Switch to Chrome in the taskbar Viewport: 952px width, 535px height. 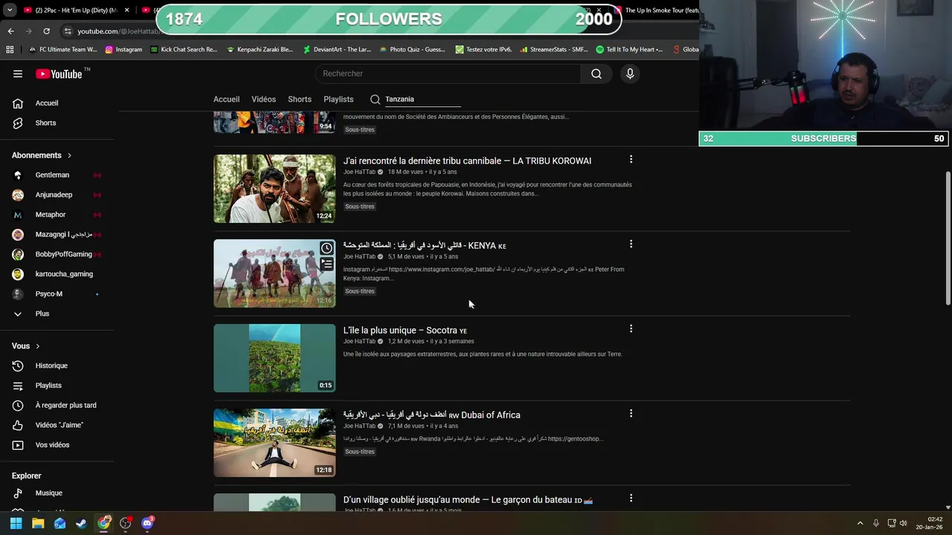pos(104,523)
